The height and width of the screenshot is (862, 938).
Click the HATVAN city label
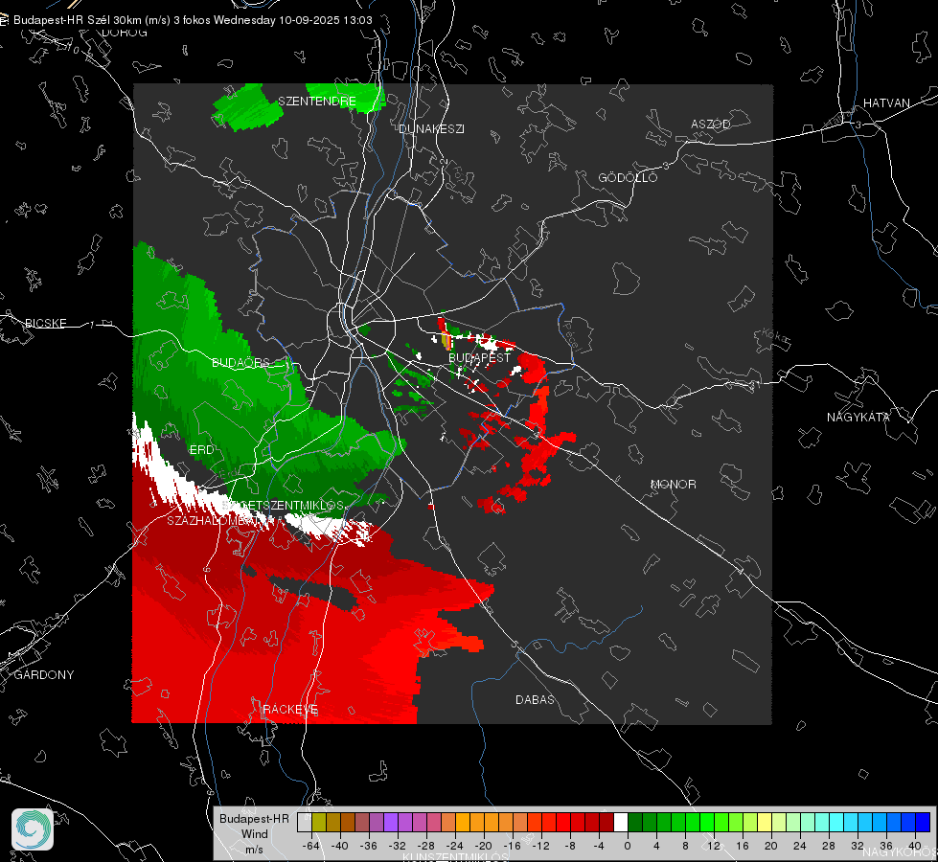tap(886, 102)
